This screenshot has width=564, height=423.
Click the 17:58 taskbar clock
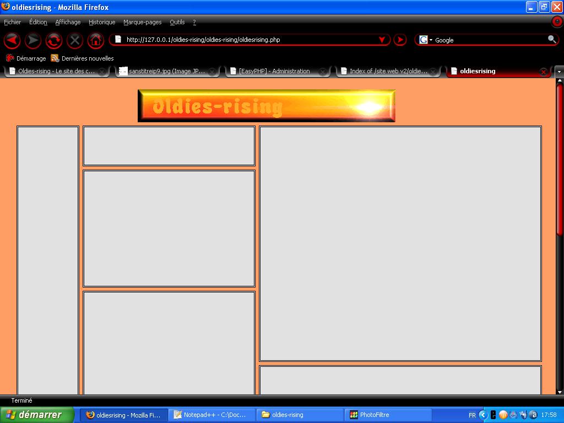549,415
